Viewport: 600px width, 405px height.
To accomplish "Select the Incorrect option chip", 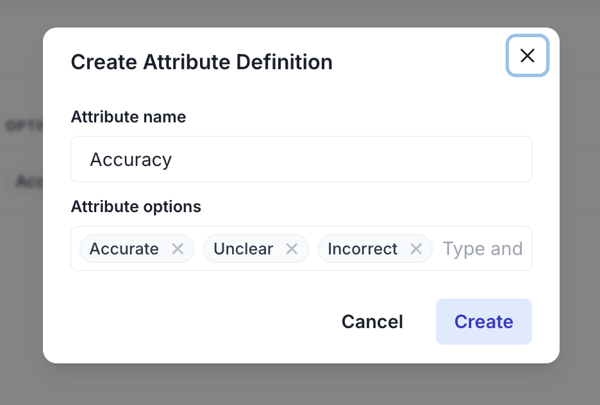I will (x=363, y=249).
